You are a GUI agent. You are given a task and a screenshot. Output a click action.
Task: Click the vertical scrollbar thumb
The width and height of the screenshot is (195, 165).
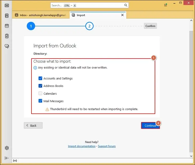191,92
